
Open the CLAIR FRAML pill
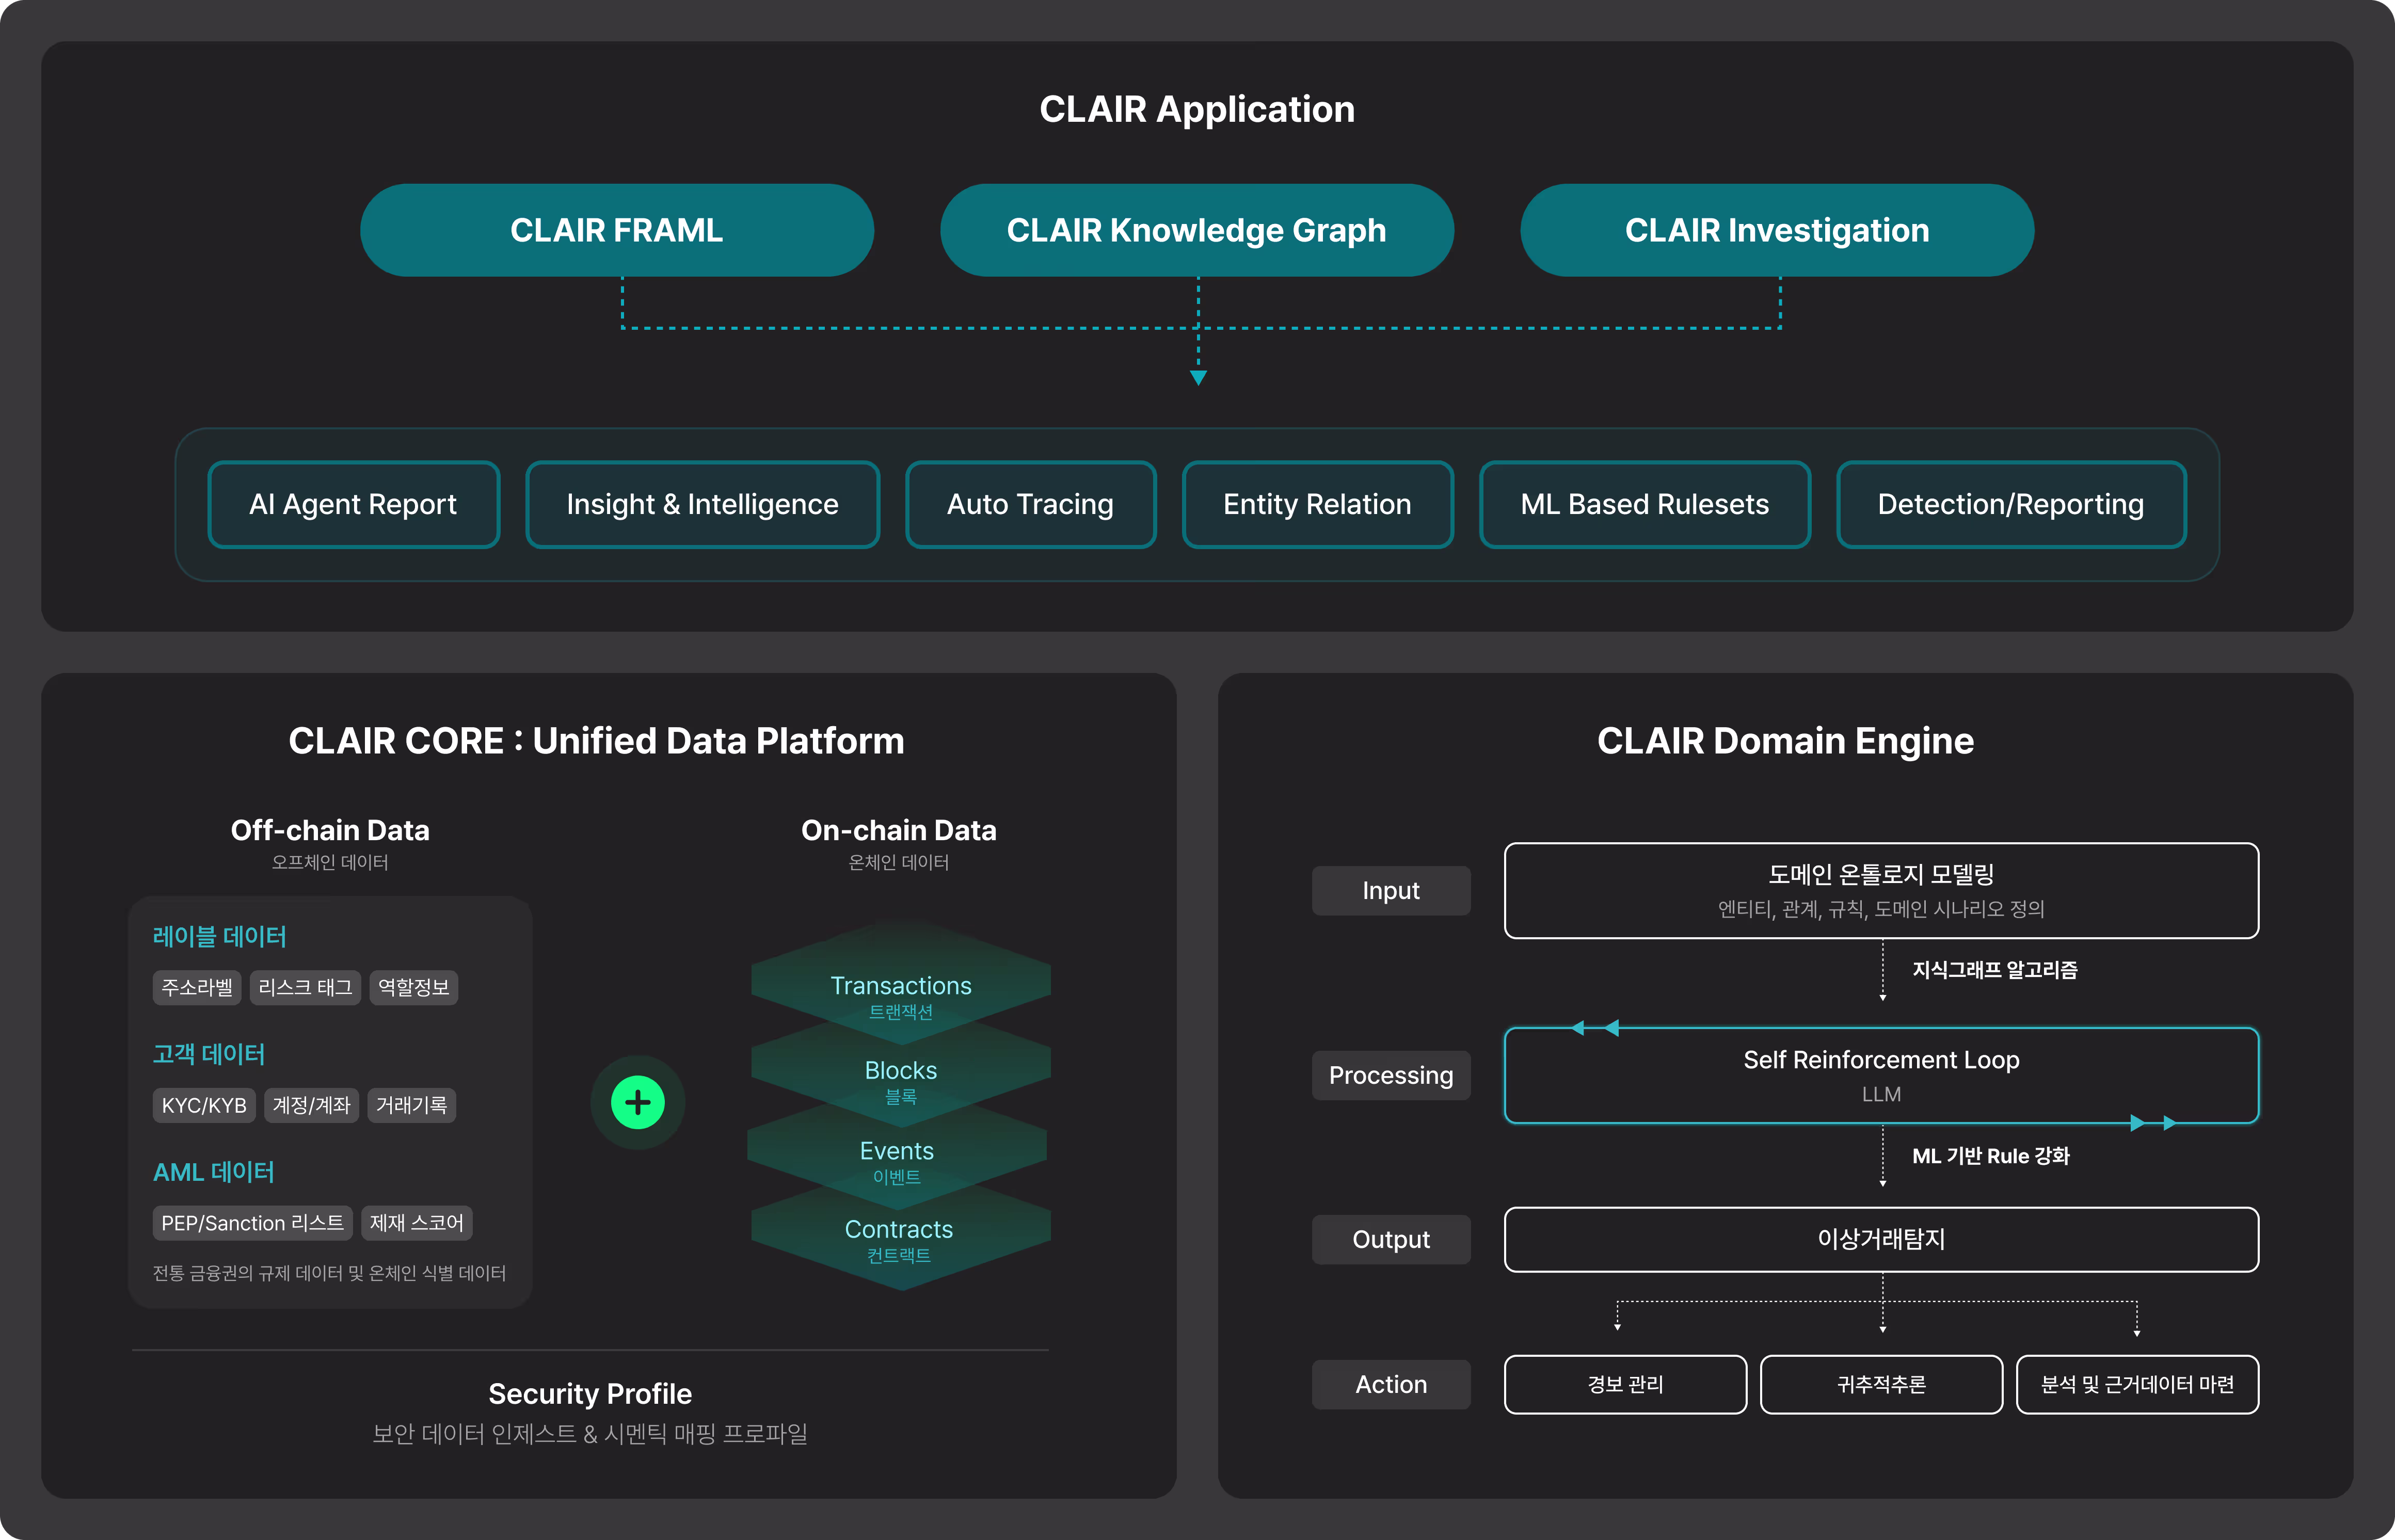(616, 230)
